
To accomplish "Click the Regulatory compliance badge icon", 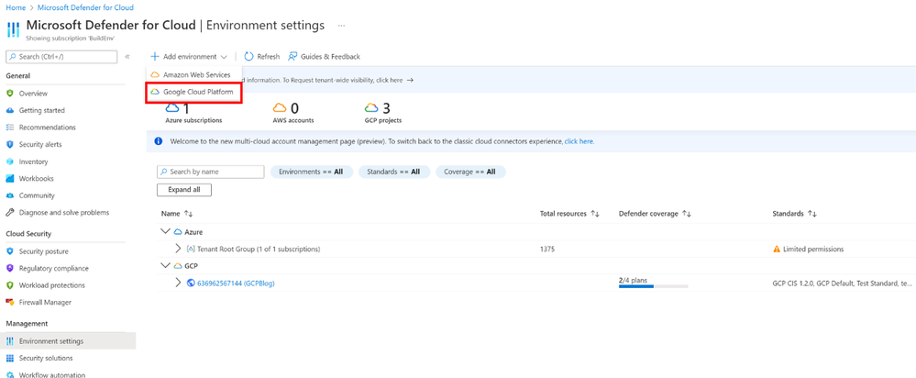I will pyautogui.click(x=9, y=269).
